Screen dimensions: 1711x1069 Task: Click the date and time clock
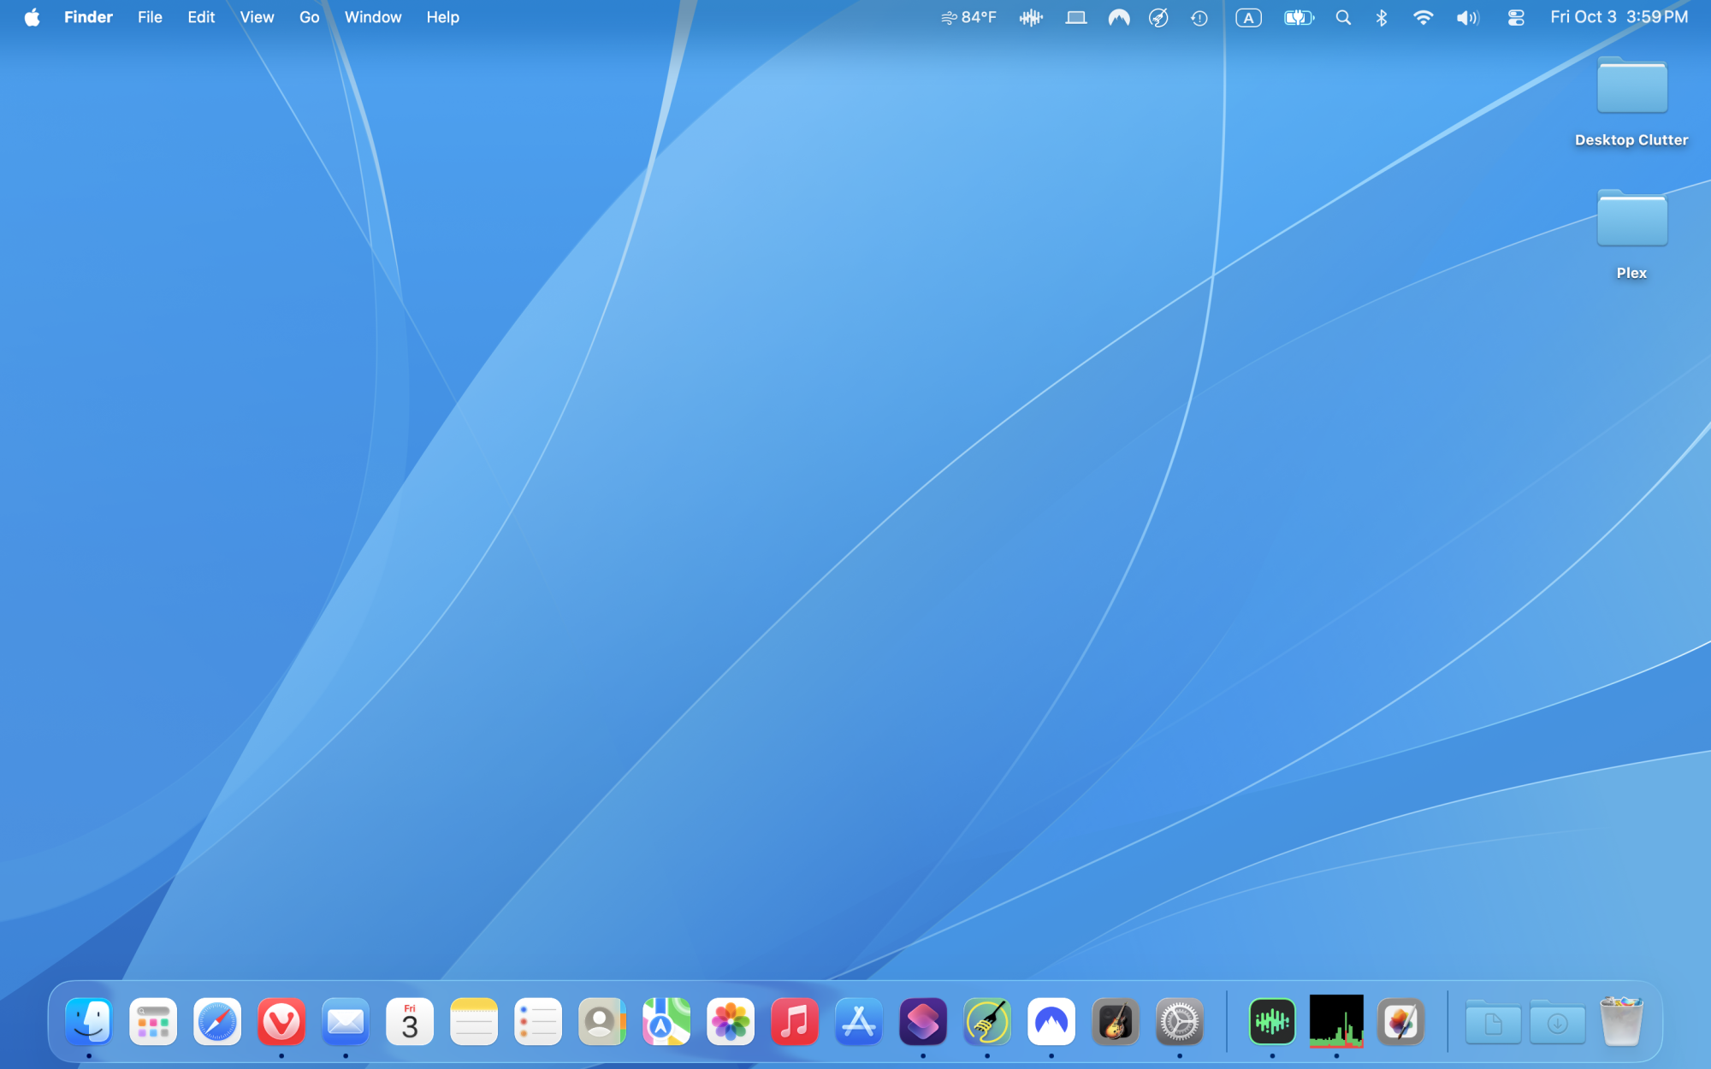[x=1619, y=17]
